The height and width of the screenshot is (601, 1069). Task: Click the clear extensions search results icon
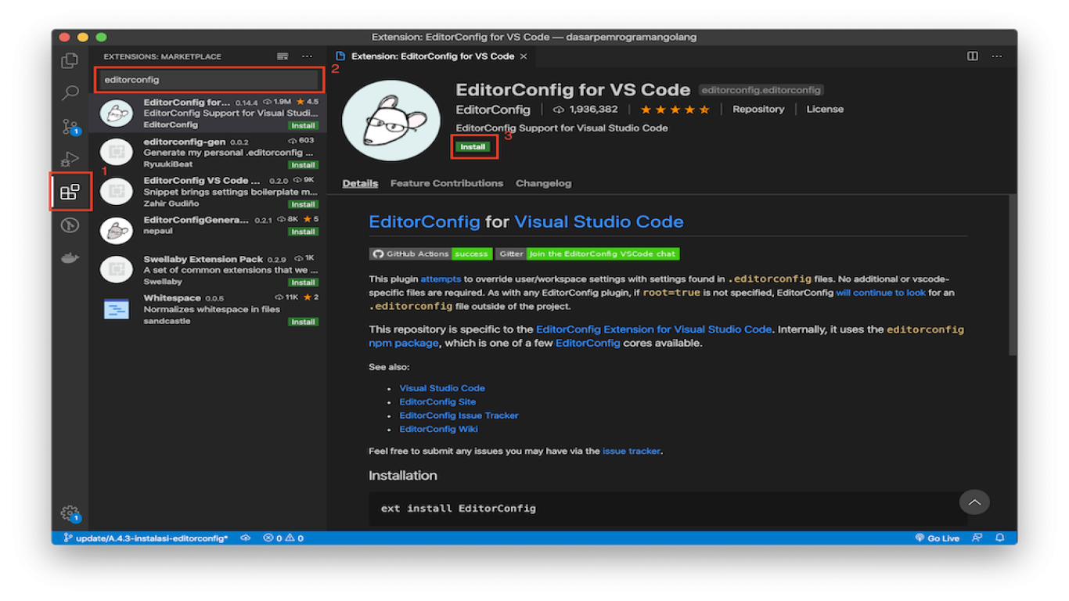pos(283,56)
